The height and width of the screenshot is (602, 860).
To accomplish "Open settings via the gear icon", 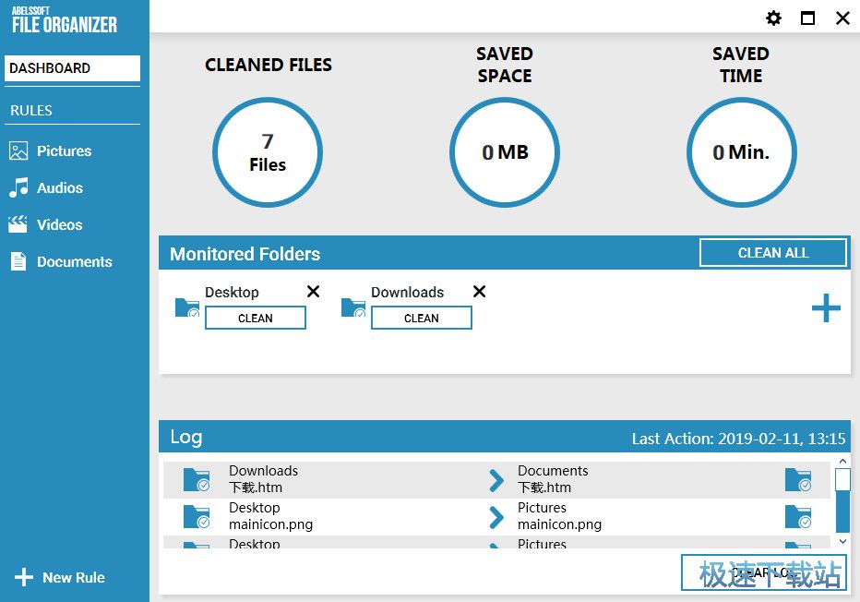I will pyautogui.click(x=773, y=18).
